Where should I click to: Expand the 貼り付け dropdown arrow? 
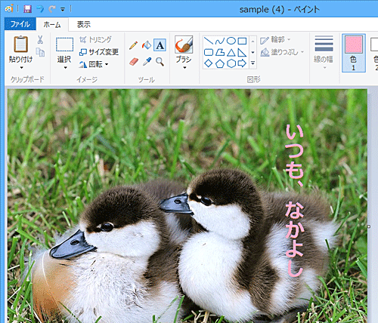coord(21,67)
